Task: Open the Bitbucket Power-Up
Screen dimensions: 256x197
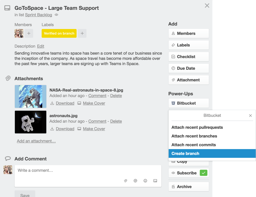Action: click(x=189, y=103)
